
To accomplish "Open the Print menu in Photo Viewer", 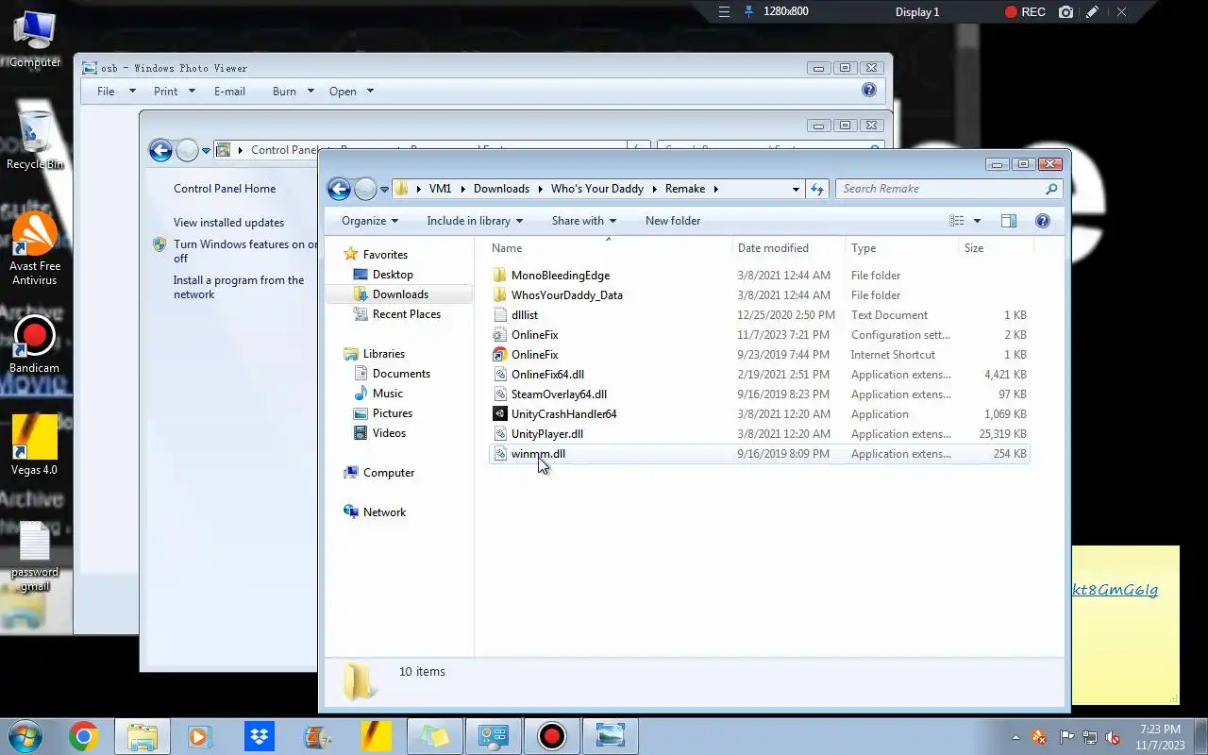I will (175, 92).
